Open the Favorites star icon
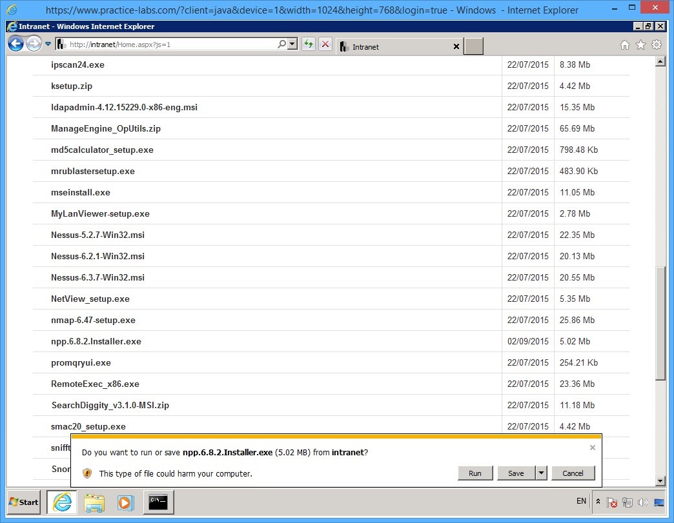674x523 pixels. pos(640,45)
